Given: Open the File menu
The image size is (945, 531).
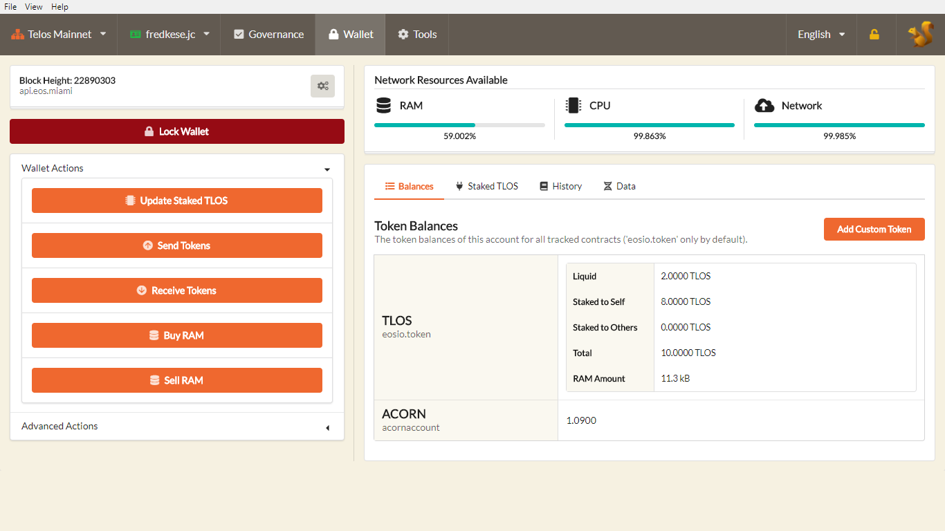Looking at the screenshot, I should [x=10, y=7].
